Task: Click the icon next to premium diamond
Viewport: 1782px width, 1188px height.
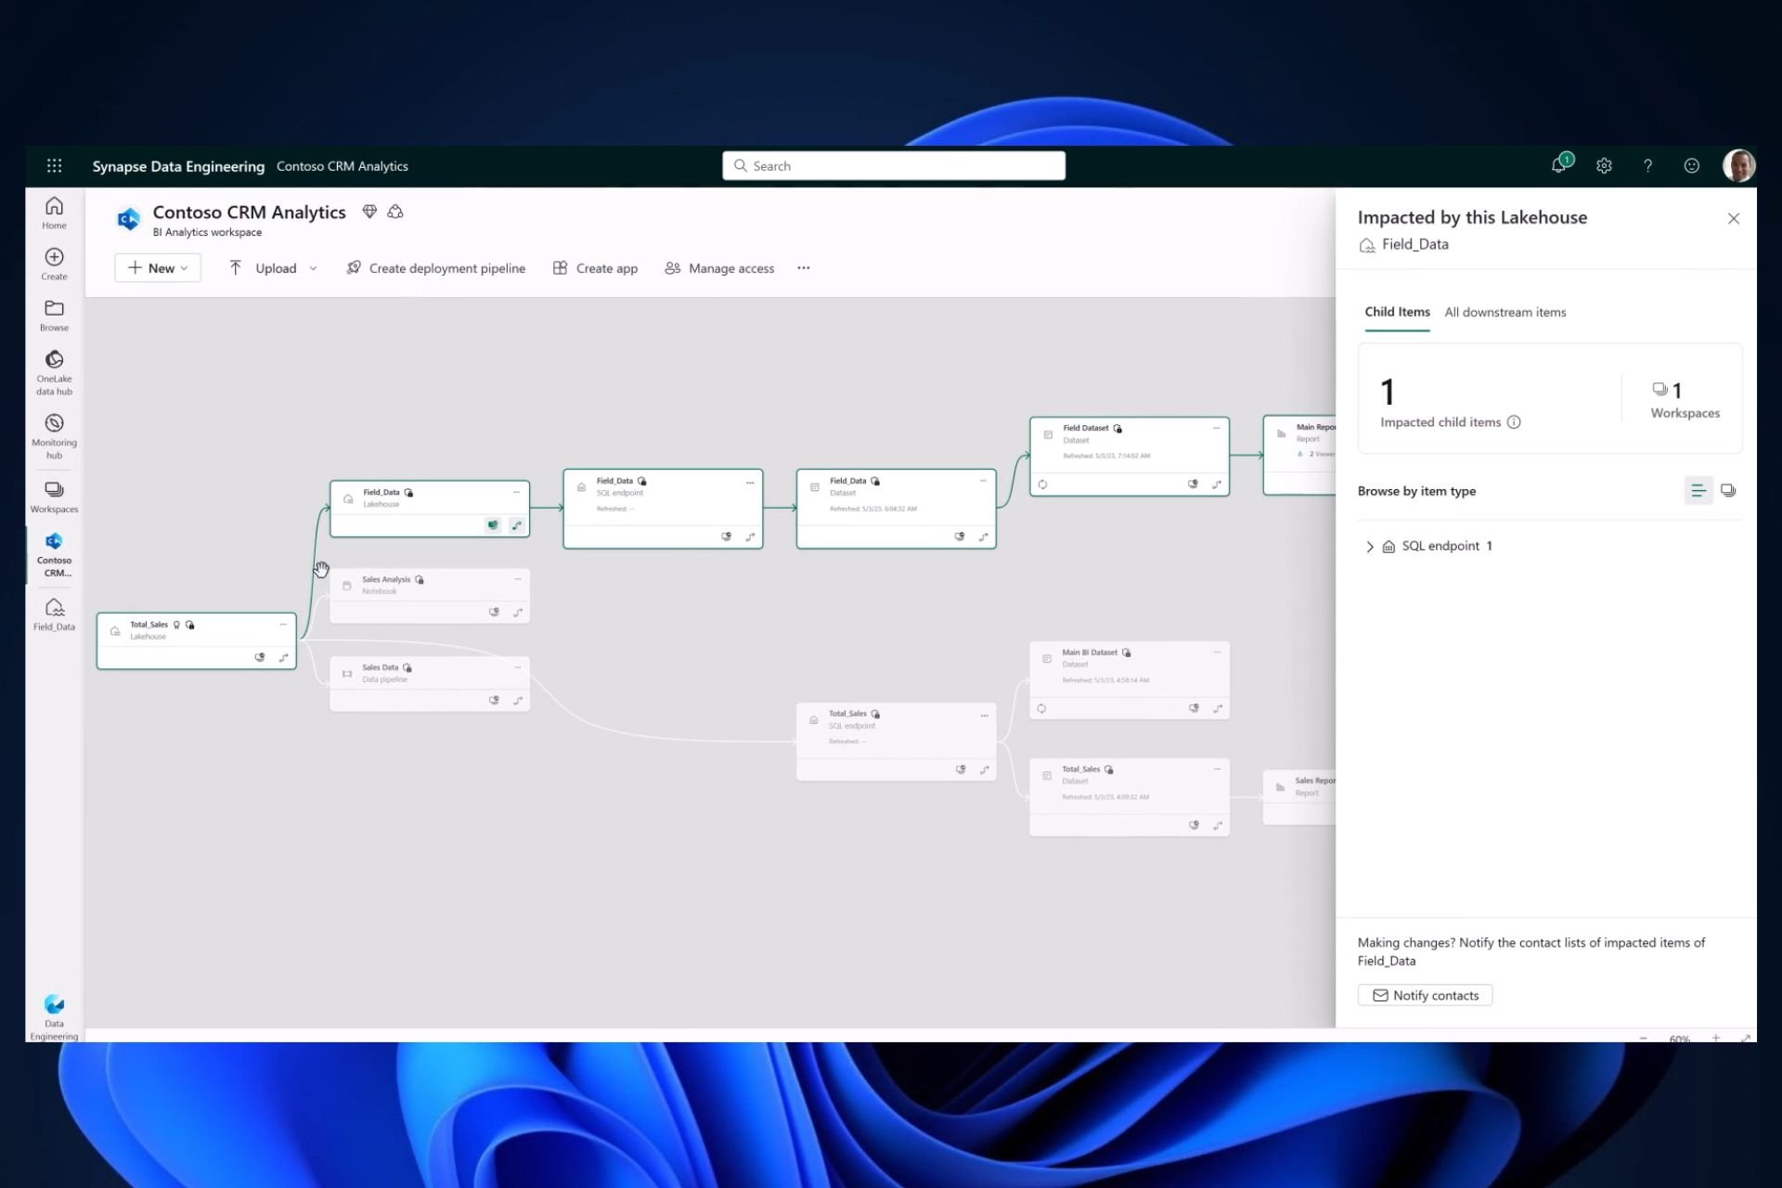Action: (x=395, y=212)
